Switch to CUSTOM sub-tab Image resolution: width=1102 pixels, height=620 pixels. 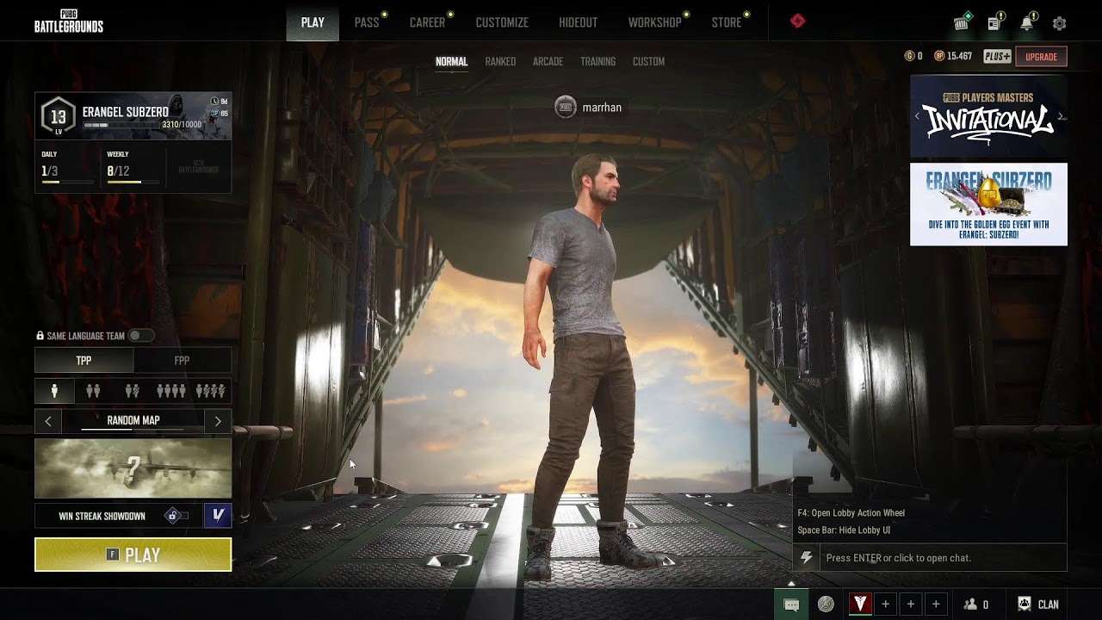(x=648, y=62)
